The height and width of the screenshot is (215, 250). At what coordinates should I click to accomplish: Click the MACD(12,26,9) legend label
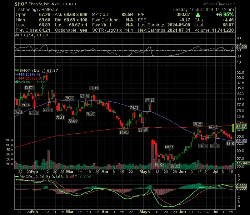(35, 176)
